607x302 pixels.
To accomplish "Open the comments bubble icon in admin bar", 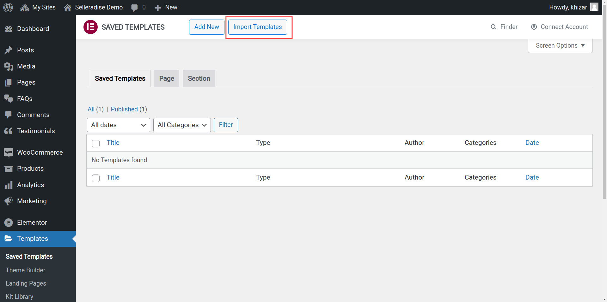I will coord(134,8).
